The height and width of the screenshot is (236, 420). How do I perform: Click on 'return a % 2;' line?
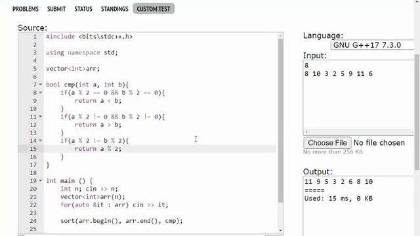click(98, 149)
